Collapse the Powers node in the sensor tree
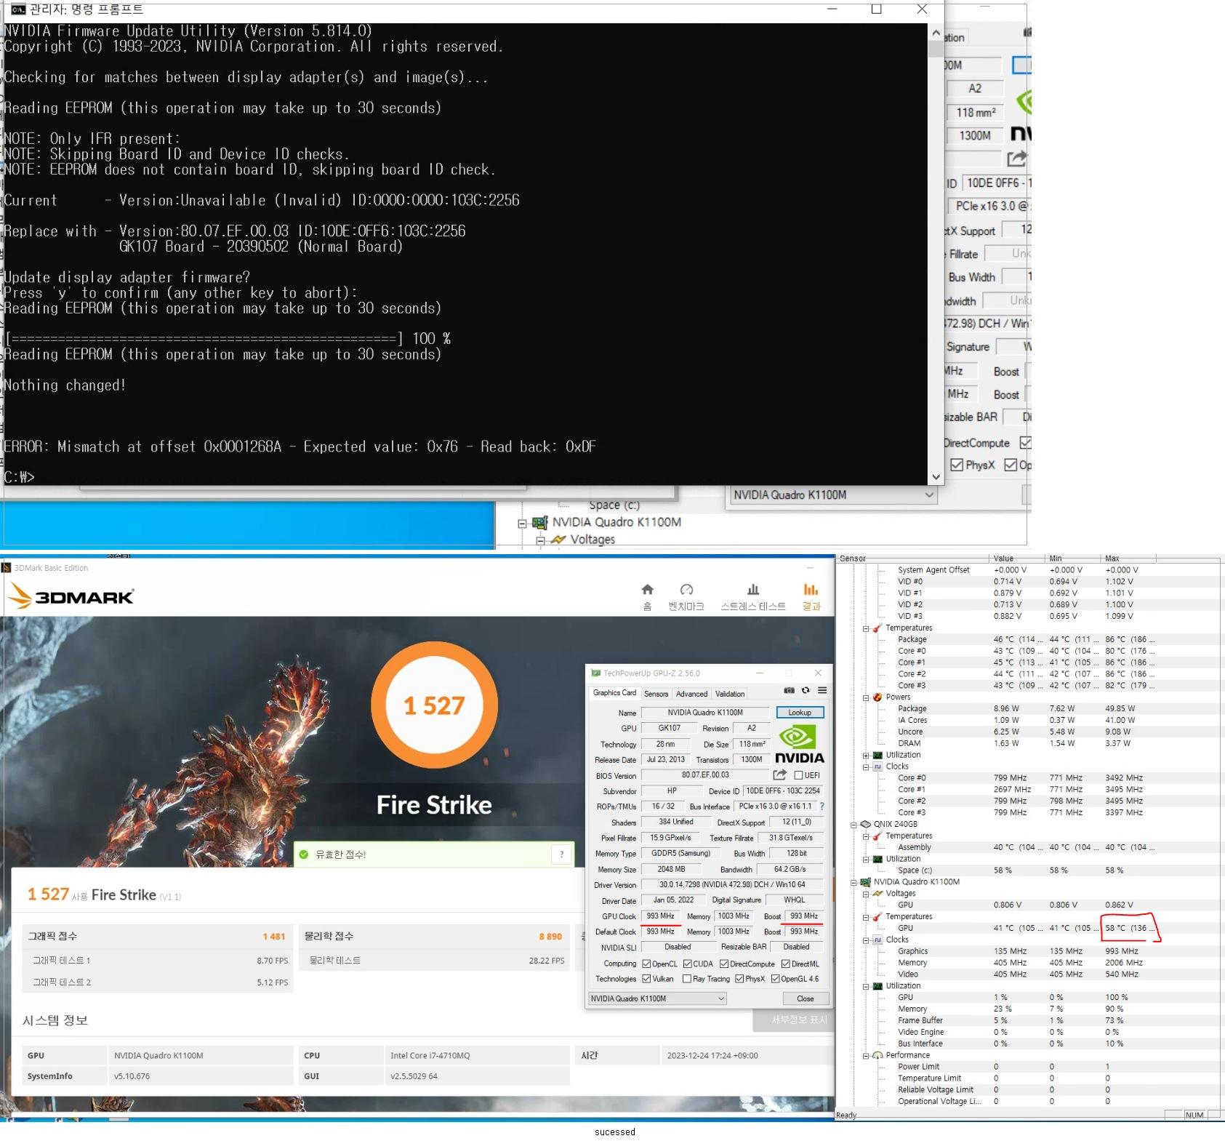 click(866, 697)
